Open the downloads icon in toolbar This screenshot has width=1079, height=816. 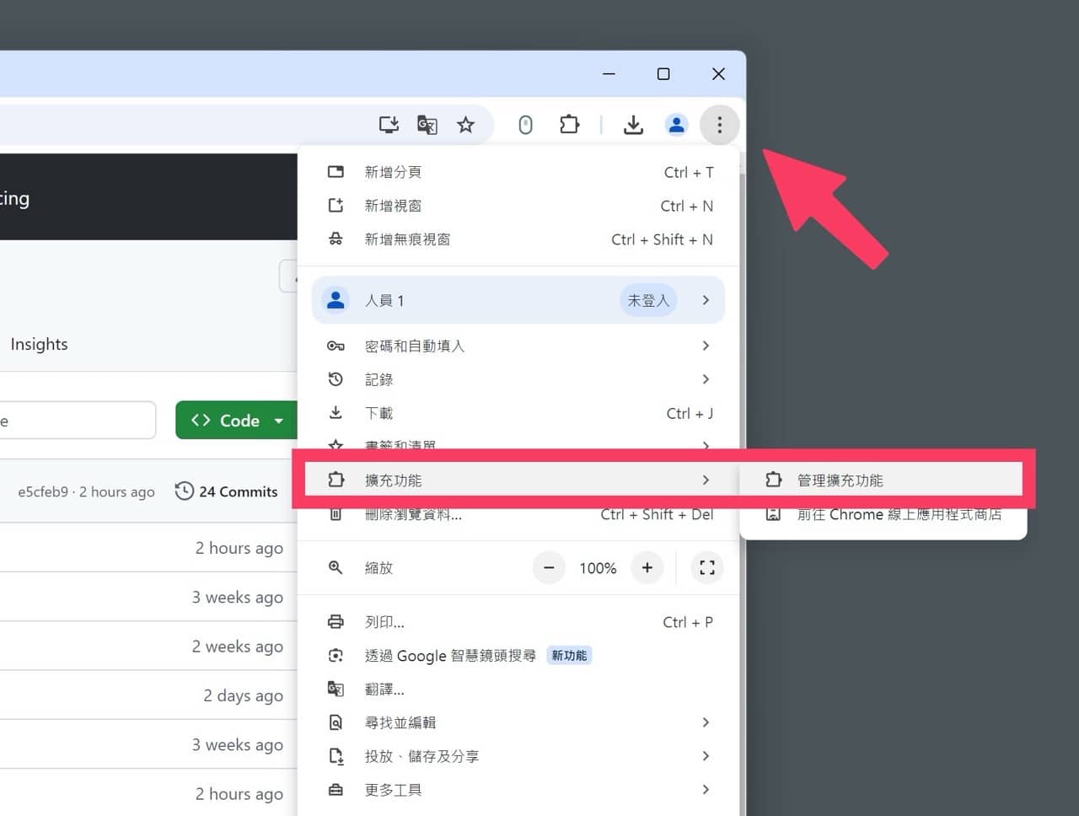633,125
